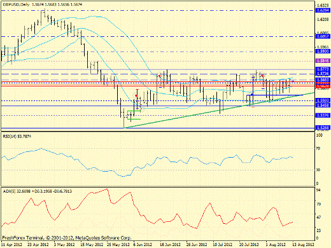Click the RSI scale value 70
The width and height of the screenshot is (331, 248).
[x=318, y=149]
